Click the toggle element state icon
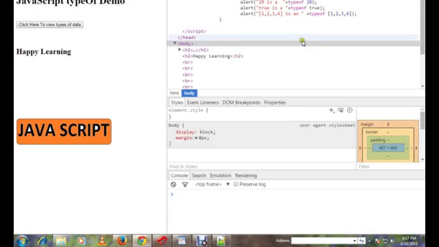 pyautogui.click(x=341, y=110)
